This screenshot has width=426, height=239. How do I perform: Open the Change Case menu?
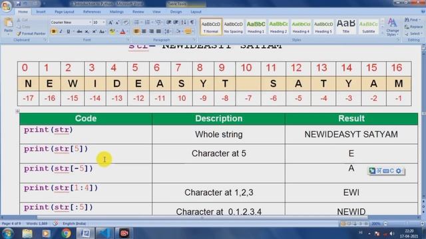tap(102, 31)
